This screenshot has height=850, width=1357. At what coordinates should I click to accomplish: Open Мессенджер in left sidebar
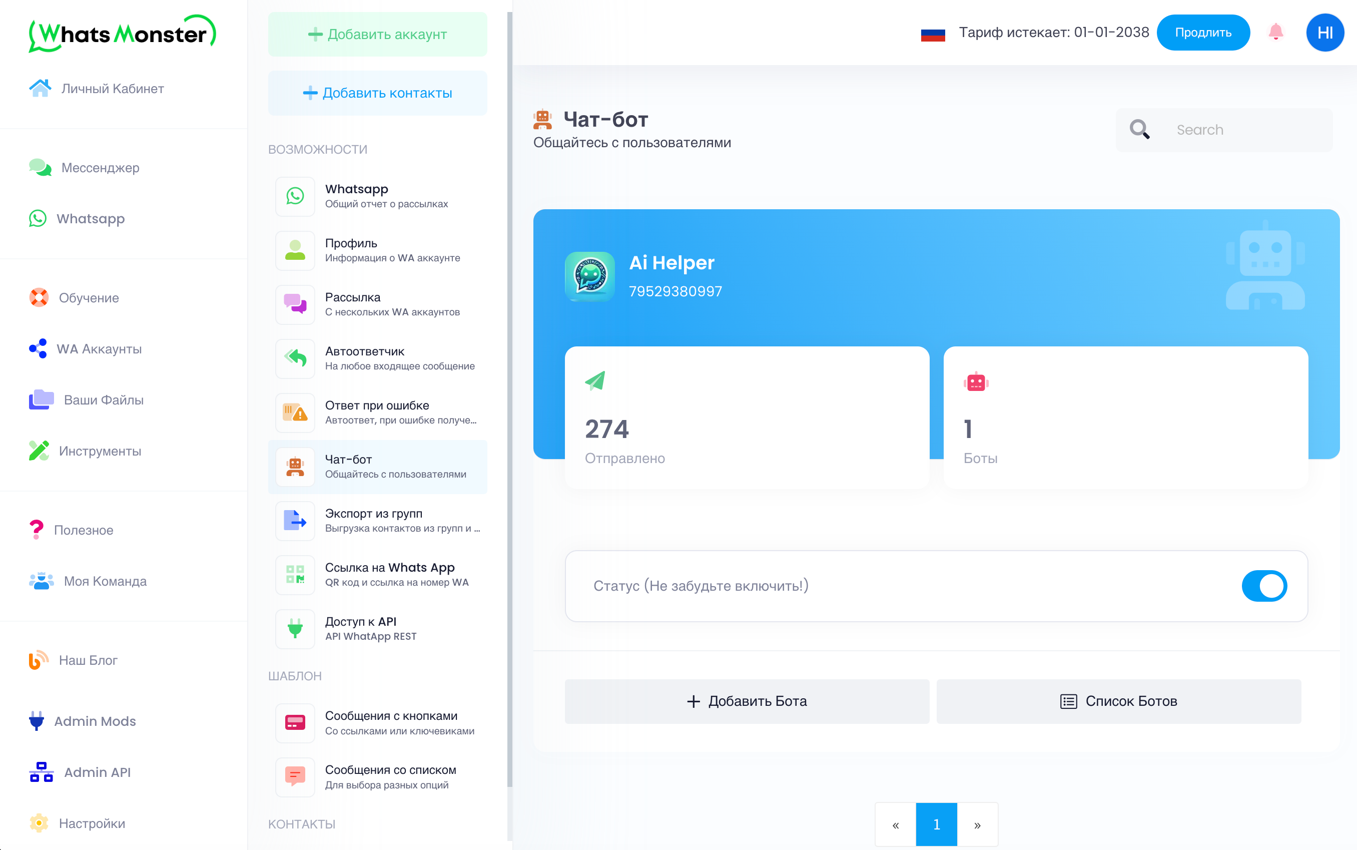pos(100,168)
